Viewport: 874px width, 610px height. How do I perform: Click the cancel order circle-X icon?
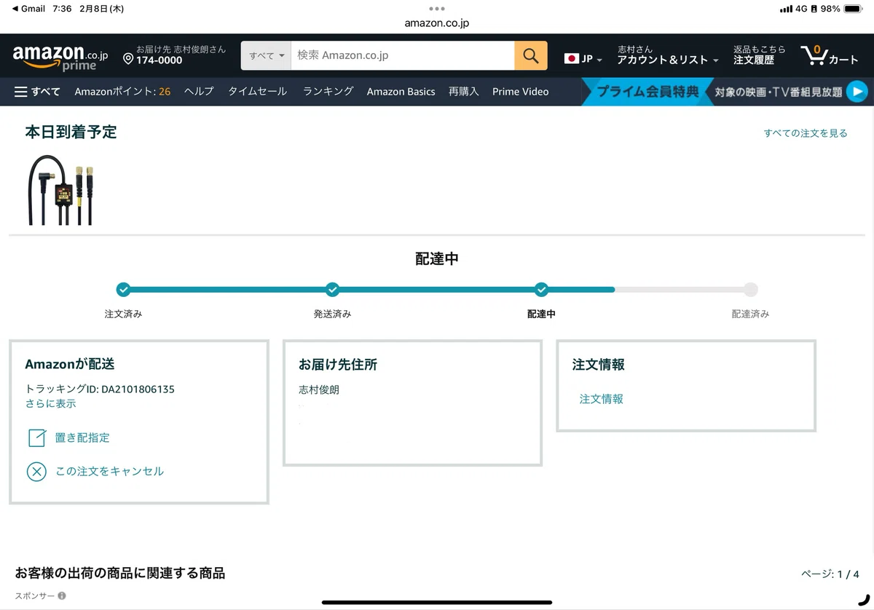pyautogui.click(x=36, y=472)
